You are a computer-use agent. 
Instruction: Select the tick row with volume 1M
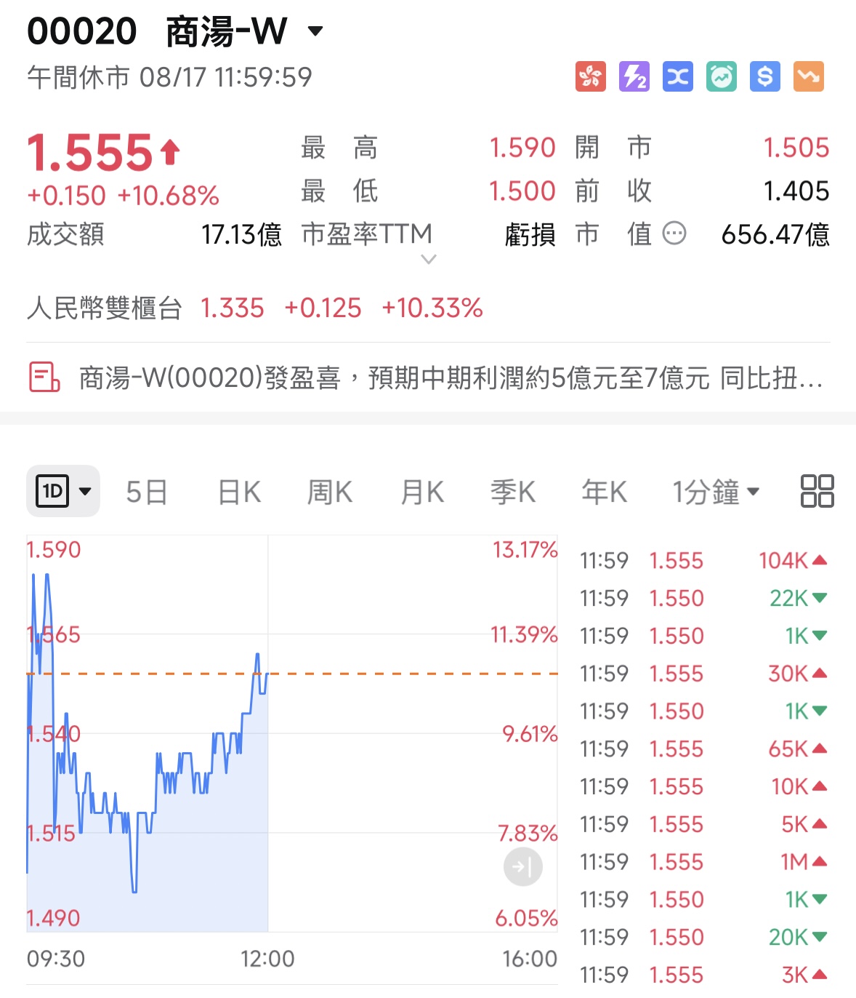click(x=703, y=862)
